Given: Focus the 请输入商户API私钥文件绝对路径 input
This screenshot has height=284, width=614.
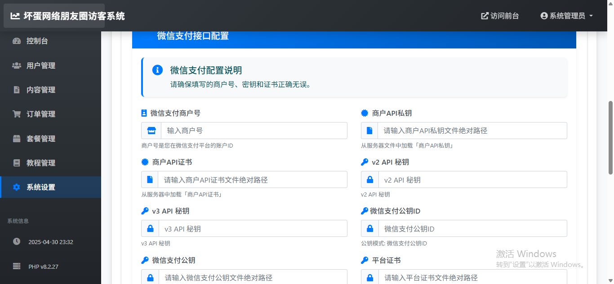Looking at the screenshot, I should (472, 131).
